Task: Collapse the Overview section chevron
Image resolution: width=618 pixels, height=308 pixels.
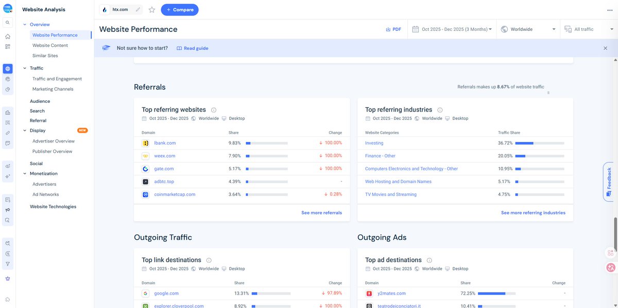Action: (24, 25)
